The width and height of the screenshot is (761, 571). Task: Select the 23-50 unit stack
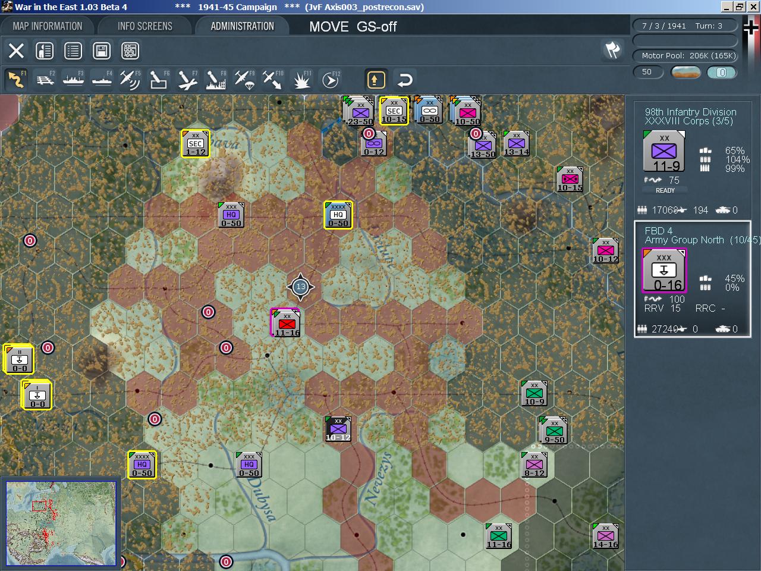(x=360, y=112)
